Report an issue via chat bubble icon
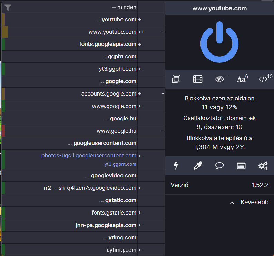 pyautogui.click(x=219, y=166)
